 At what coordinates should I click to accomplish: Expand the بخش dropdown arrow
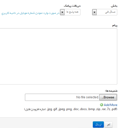tap(94, 12)
